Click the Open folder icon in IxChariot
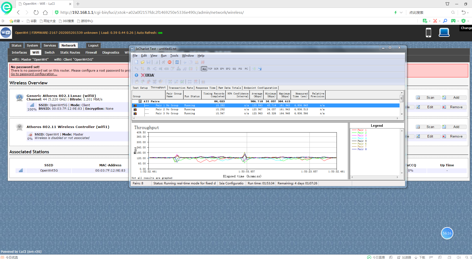472x259 pixels. click(142, 62)
